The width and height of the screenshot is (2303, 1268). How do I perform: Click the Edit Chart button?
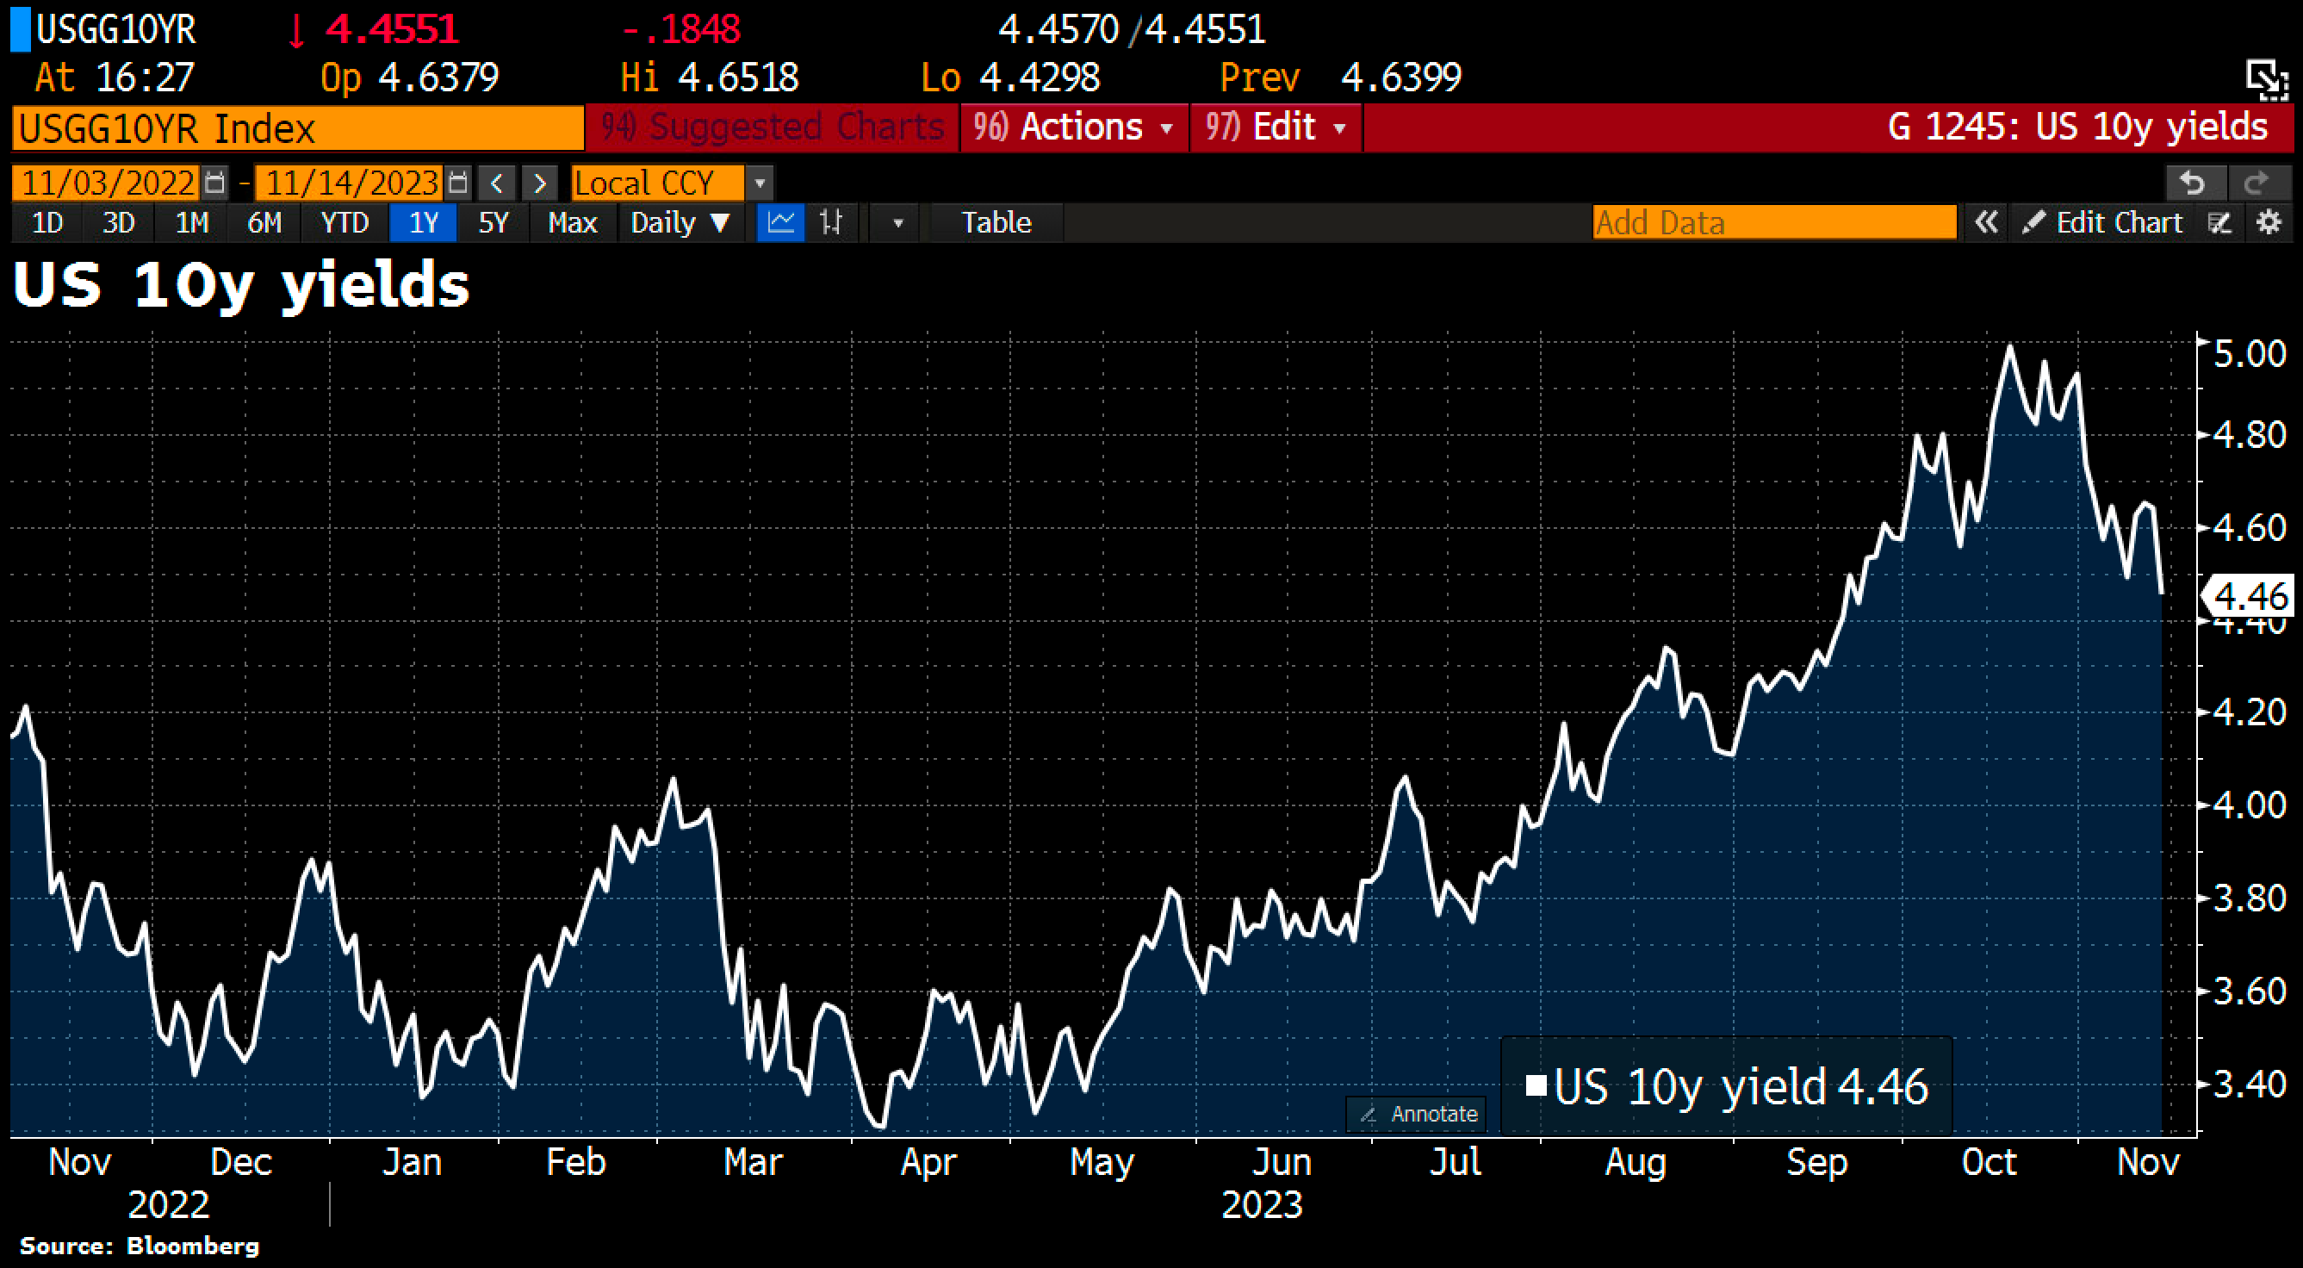[2102, 222]
